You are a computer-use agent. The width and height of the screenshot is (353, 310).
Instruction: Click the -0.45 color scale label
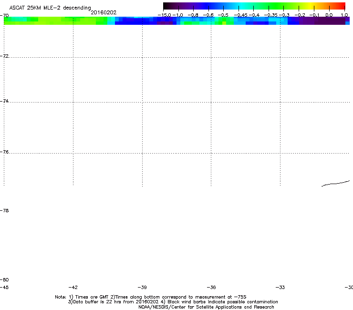tap(241, 15)
